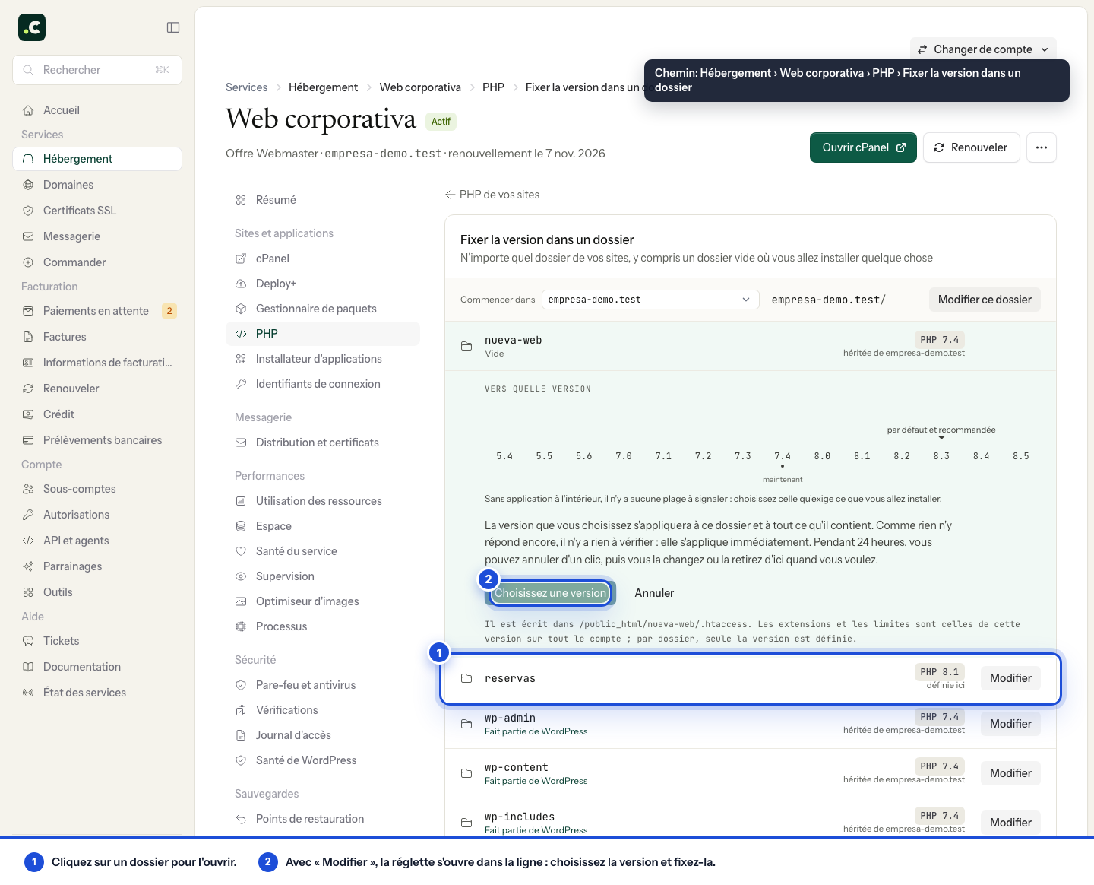Open Pare-feu et antivirus
Image resolution: width=1094 pixels, height=885 pixels.
coord(323,685)
